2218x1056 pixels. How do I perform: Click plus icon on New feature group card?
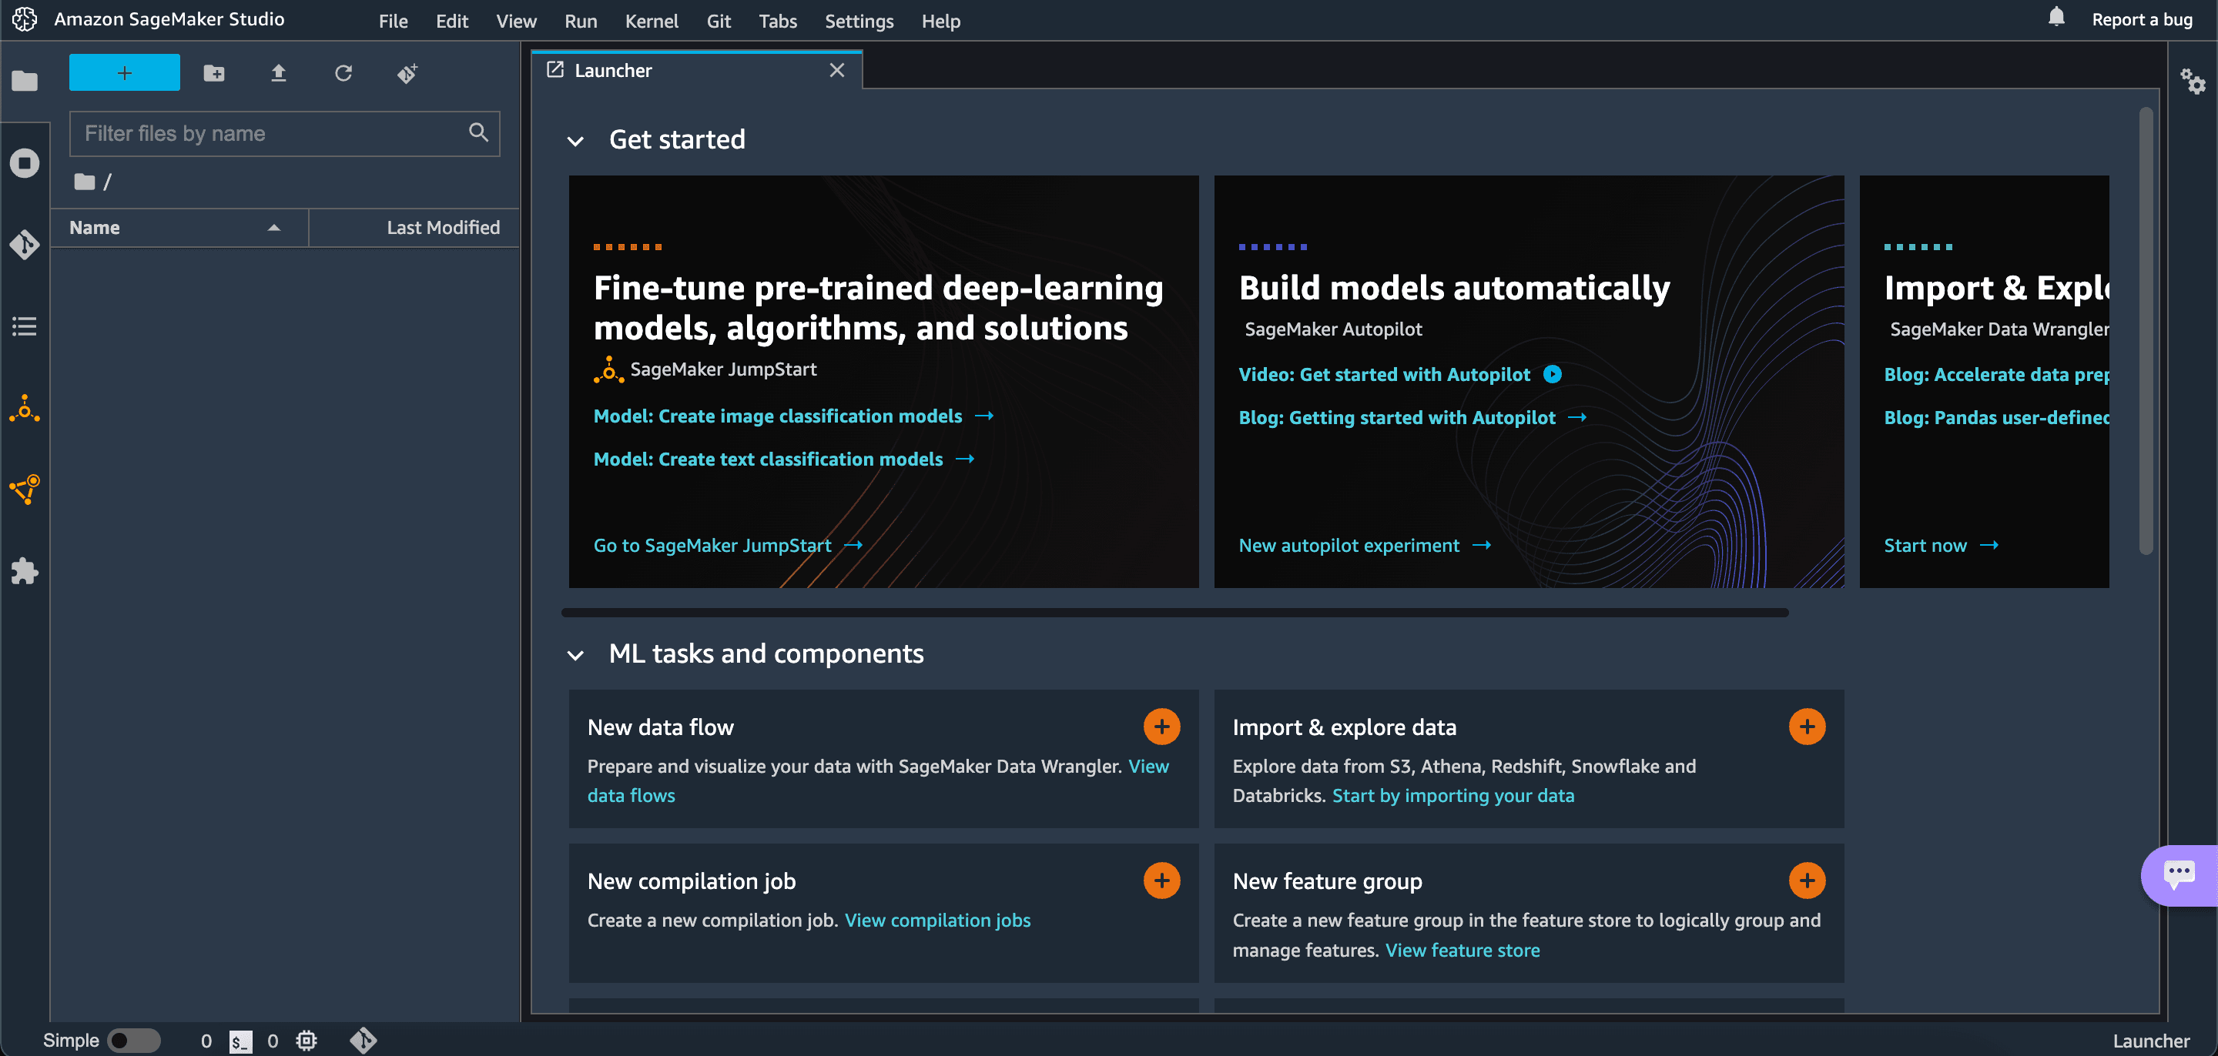(1807, 881)
